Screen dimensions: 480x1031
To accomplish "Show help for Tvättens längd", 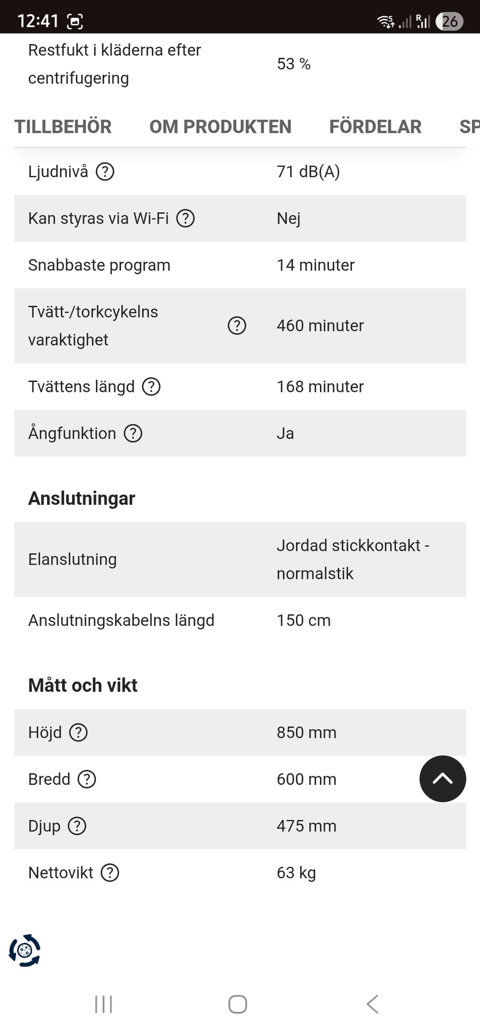I will (x=151, y=387).
